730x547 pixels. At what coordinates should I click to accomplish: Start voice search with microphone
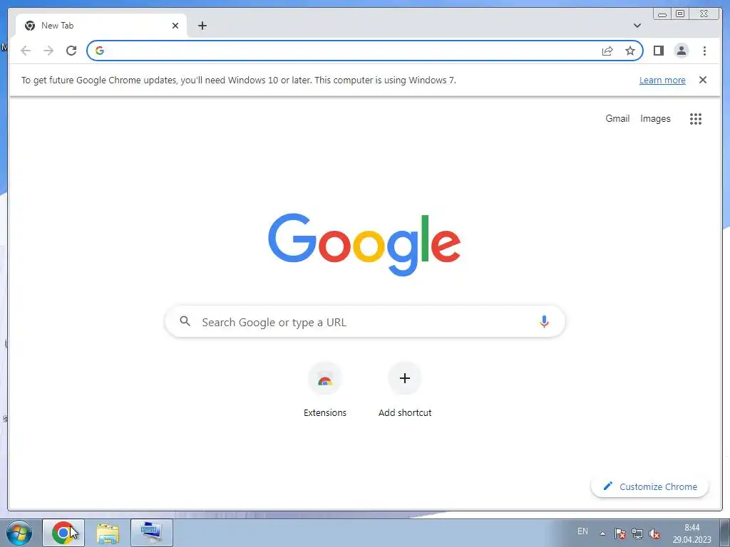pyautogui.click(x=544, y=321)
